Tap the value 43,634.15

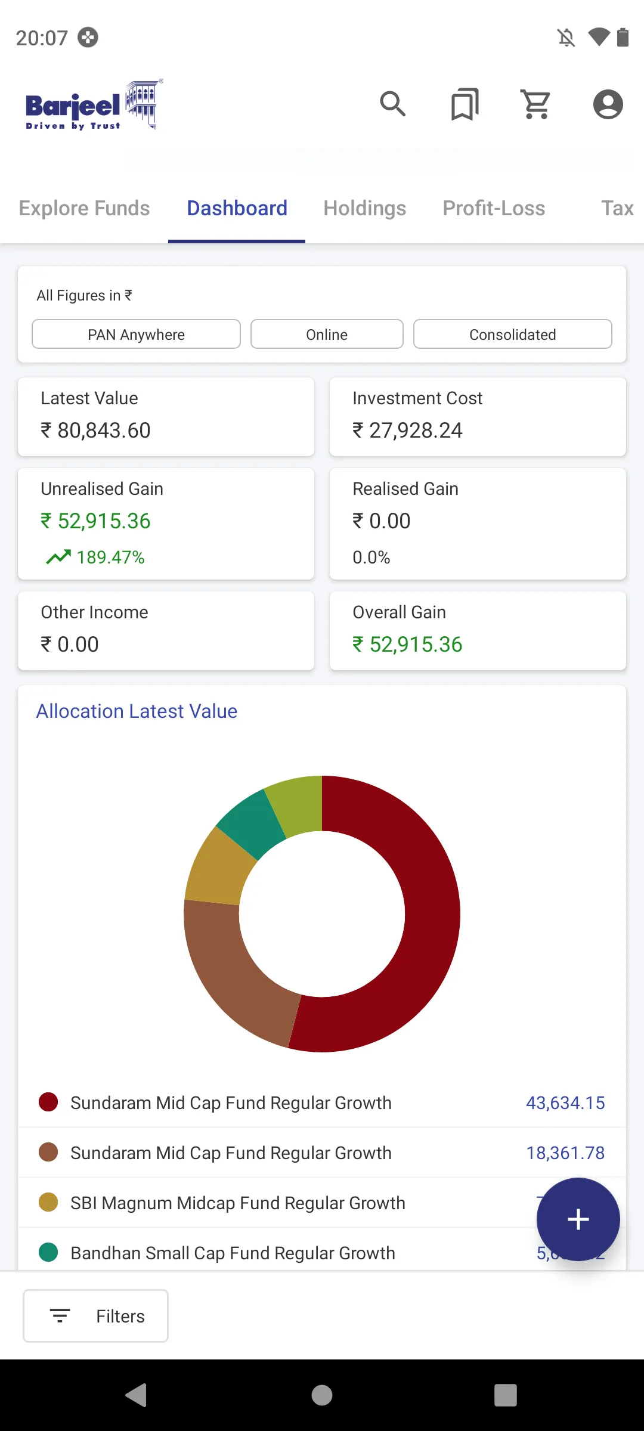click(565, 1102)
